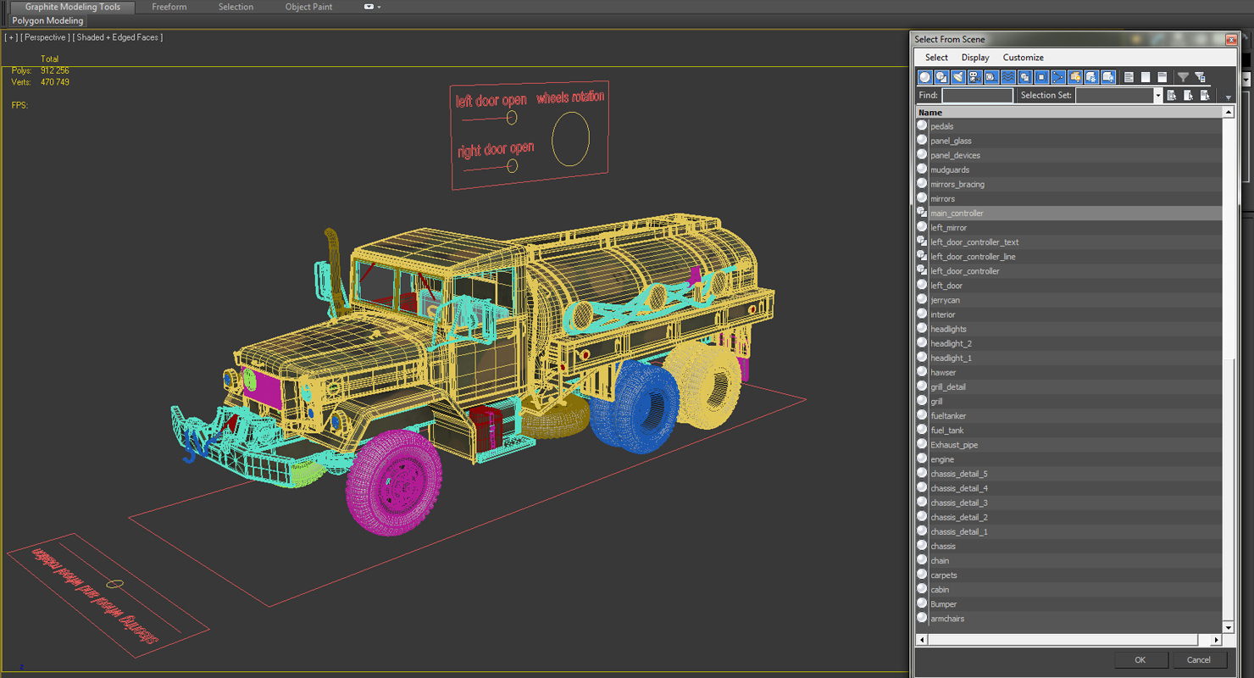Open the Perspective viewport view menu

tap(45, 37)
